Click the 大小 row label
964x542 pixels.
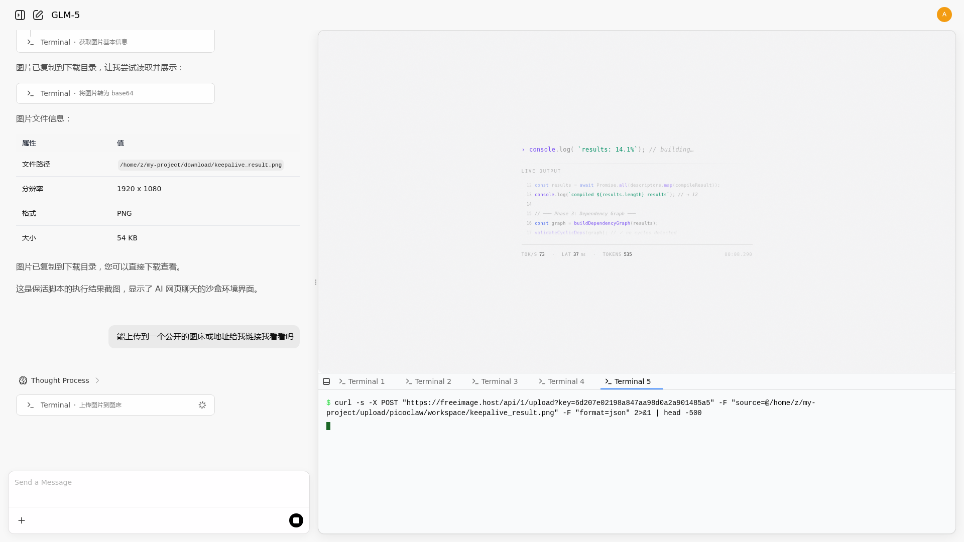pos(29,238)
